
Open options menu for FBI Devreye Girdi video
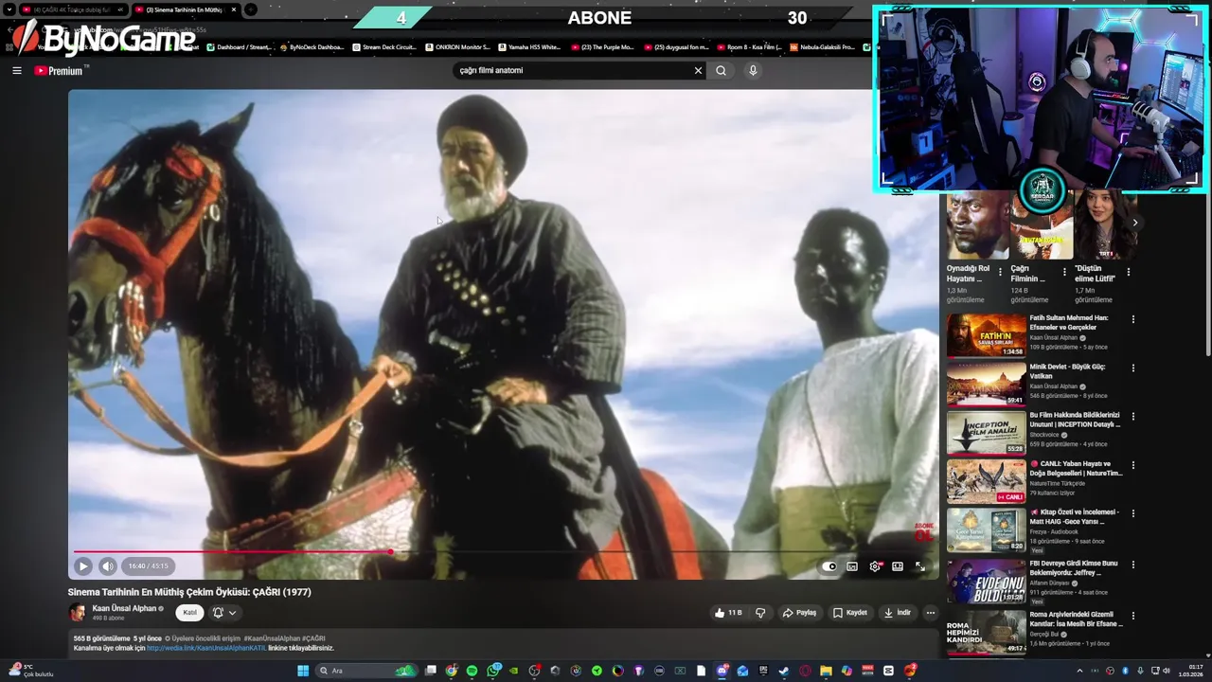point(1132,565)
